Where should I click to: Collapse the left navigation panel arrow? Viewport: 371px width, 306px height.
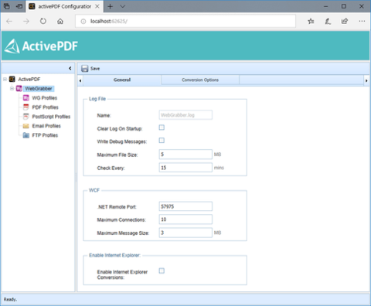point(70,68)
